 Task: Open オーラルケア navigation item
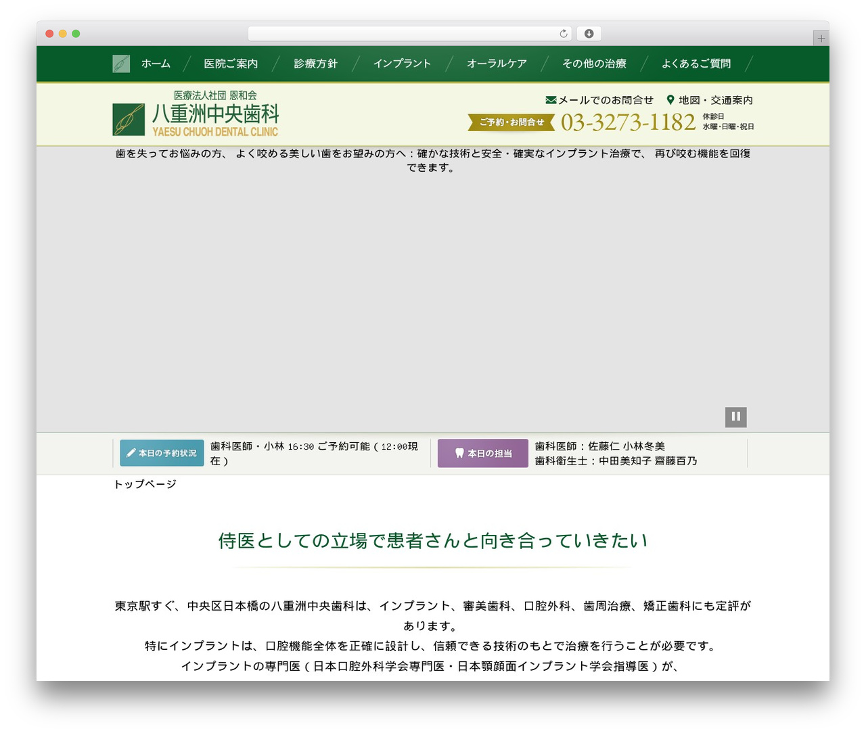[497, 64]
